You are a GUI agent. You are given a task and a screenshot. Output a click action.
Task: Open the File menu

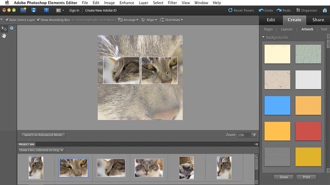click(x=85, y=3)
